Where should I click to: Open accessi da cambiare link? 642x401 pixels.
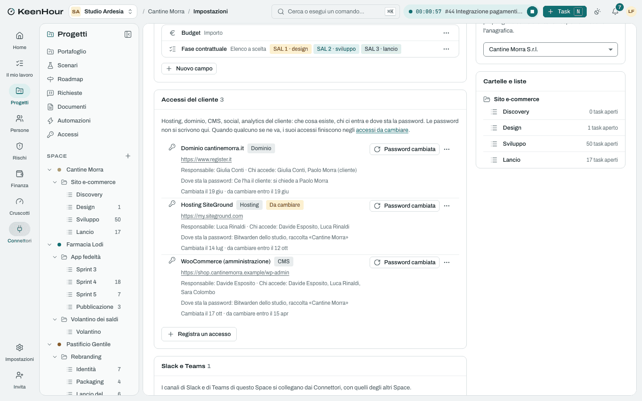(382, 130)
